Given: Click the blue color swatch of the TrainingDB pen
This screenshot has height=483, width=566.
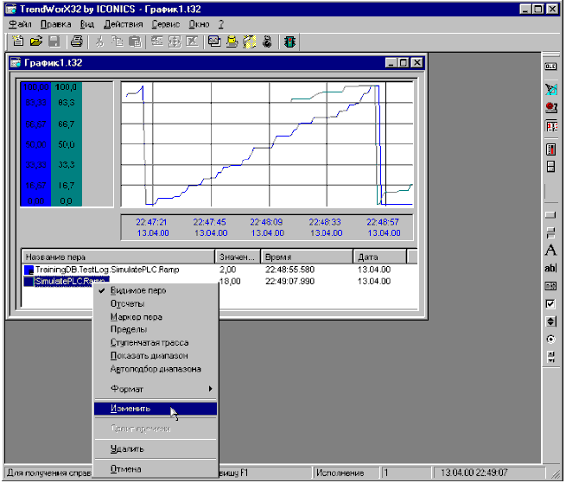Looking at the screenshot, I should (29, 270).
